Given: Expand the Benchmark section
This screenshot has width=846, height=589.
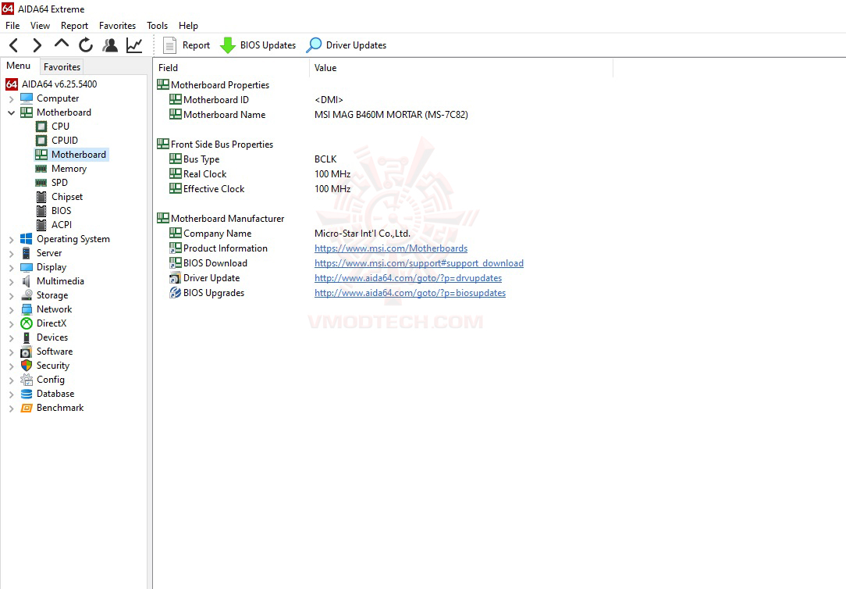Looking at the screenshot, I should coord(11,407).
